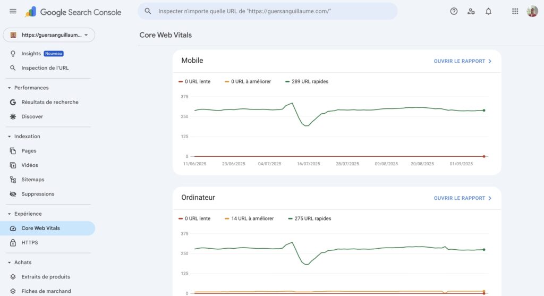Screen dimensions: 544x296
Task: Click the Google Search Console logo
Action: pos(73,12)
